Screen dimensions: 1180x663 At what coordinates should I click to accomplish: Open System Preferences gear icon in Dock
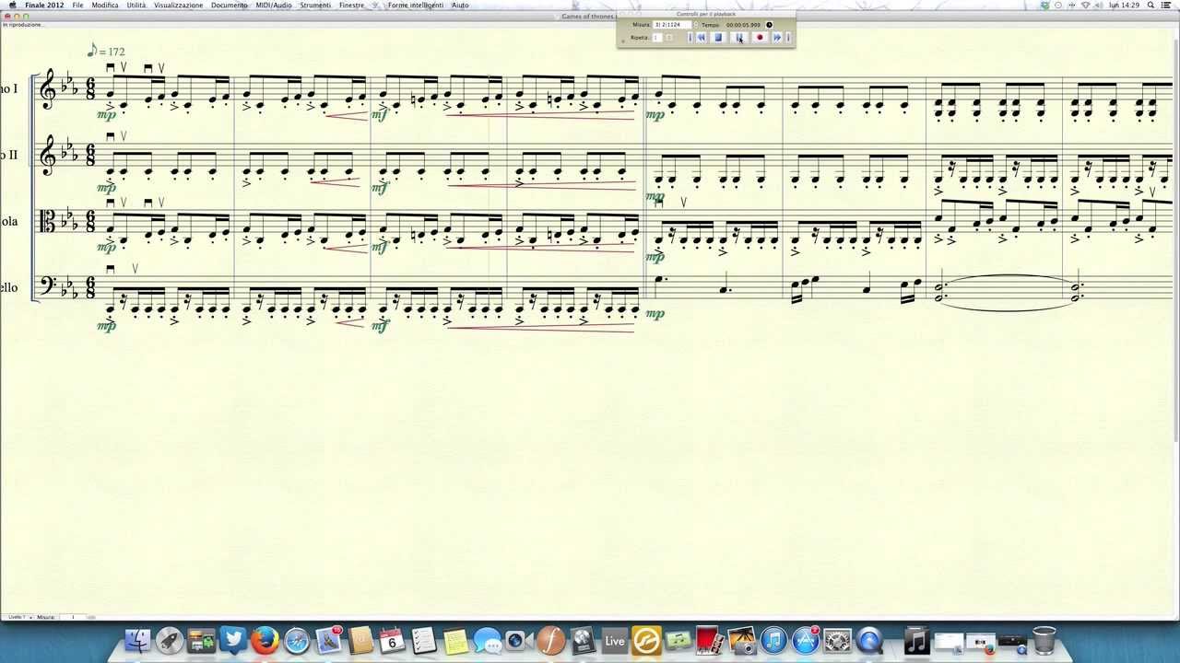(x=838, y=640)
